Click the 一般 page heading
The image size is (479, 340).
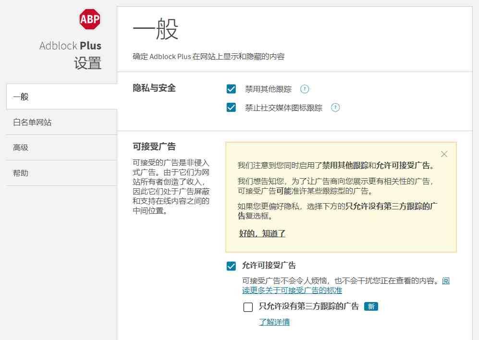(x=156, y=29)
